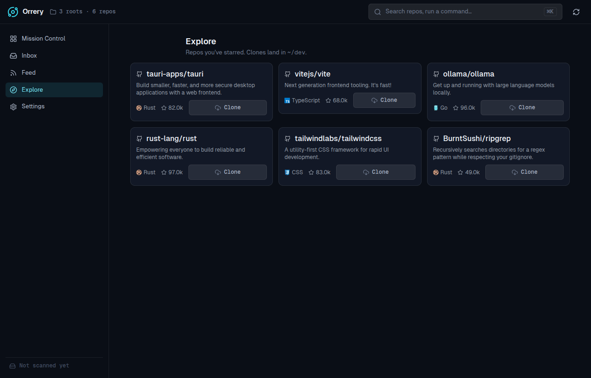Clone the BurntSushi/ripgrep repo

click(525, 172)
